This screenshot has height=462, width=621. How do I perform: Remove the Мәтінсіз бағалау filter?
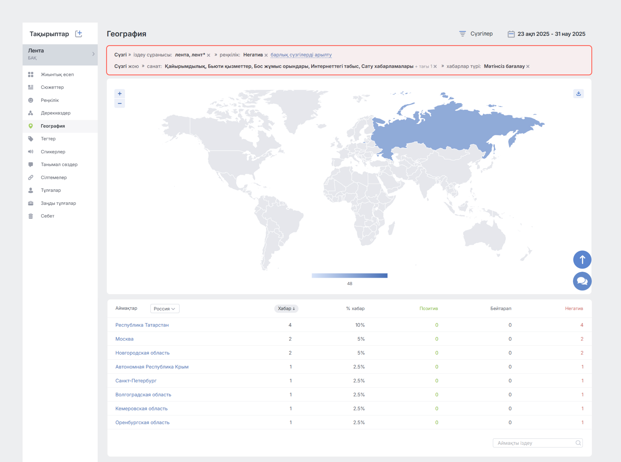click(528, 67)
